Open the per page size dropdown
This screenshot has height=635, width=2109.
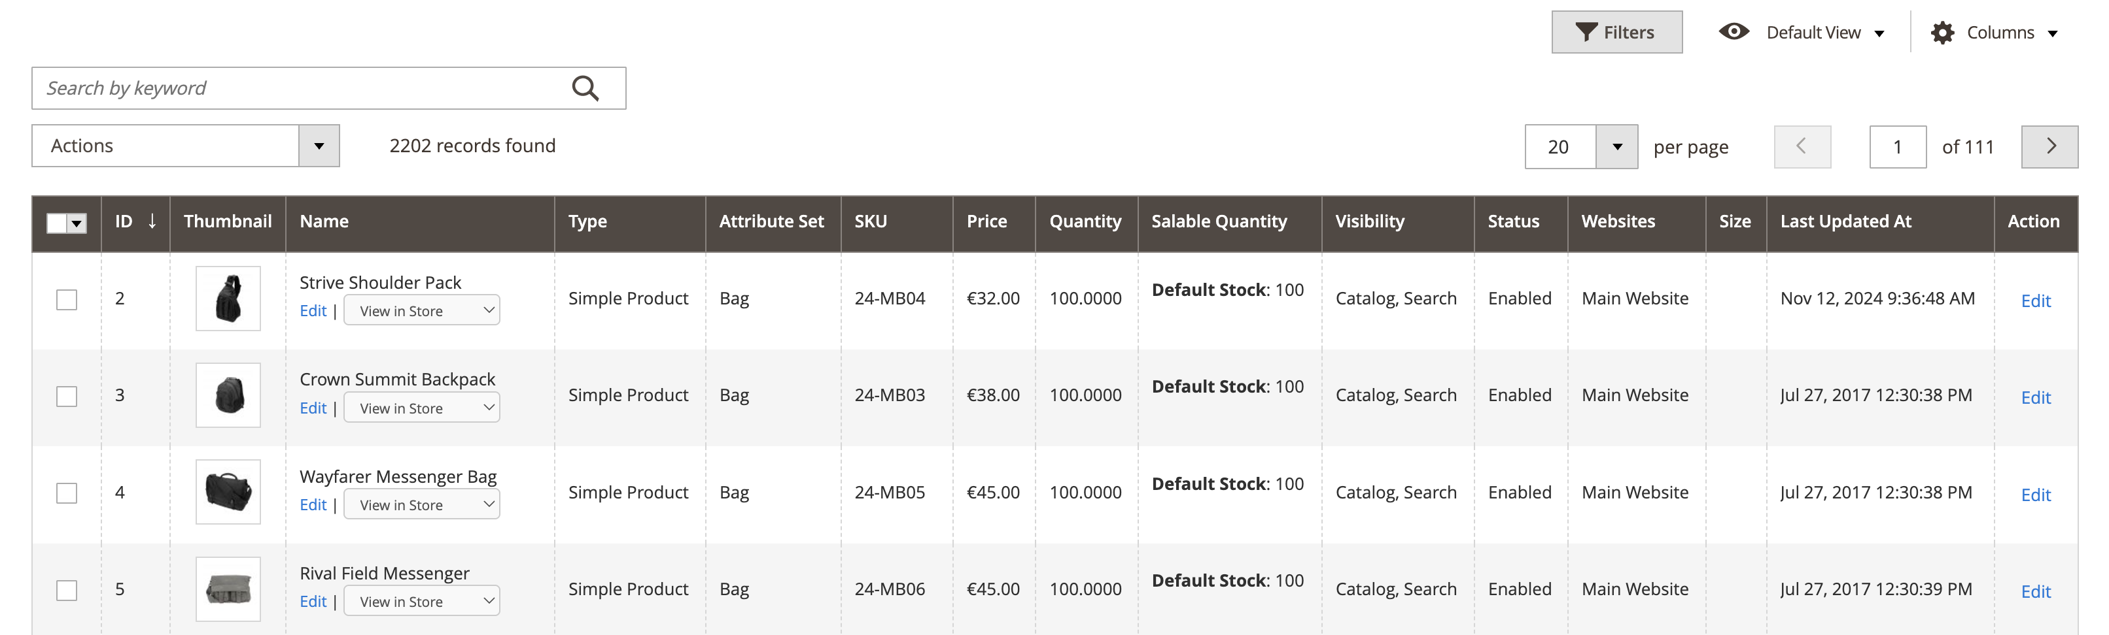point(1616,147)
